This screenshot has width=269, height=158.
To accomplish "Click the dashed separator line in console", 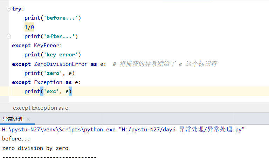I will (49, 156).
